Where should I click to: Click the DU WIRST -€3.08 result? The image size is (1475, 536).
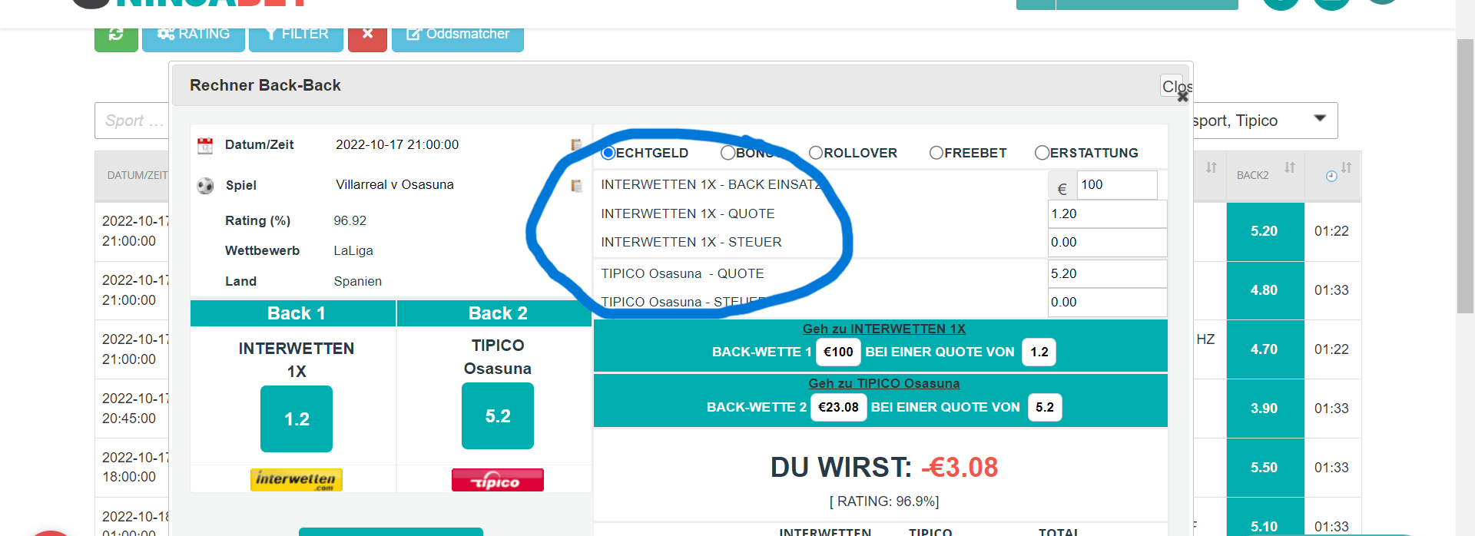884,467
